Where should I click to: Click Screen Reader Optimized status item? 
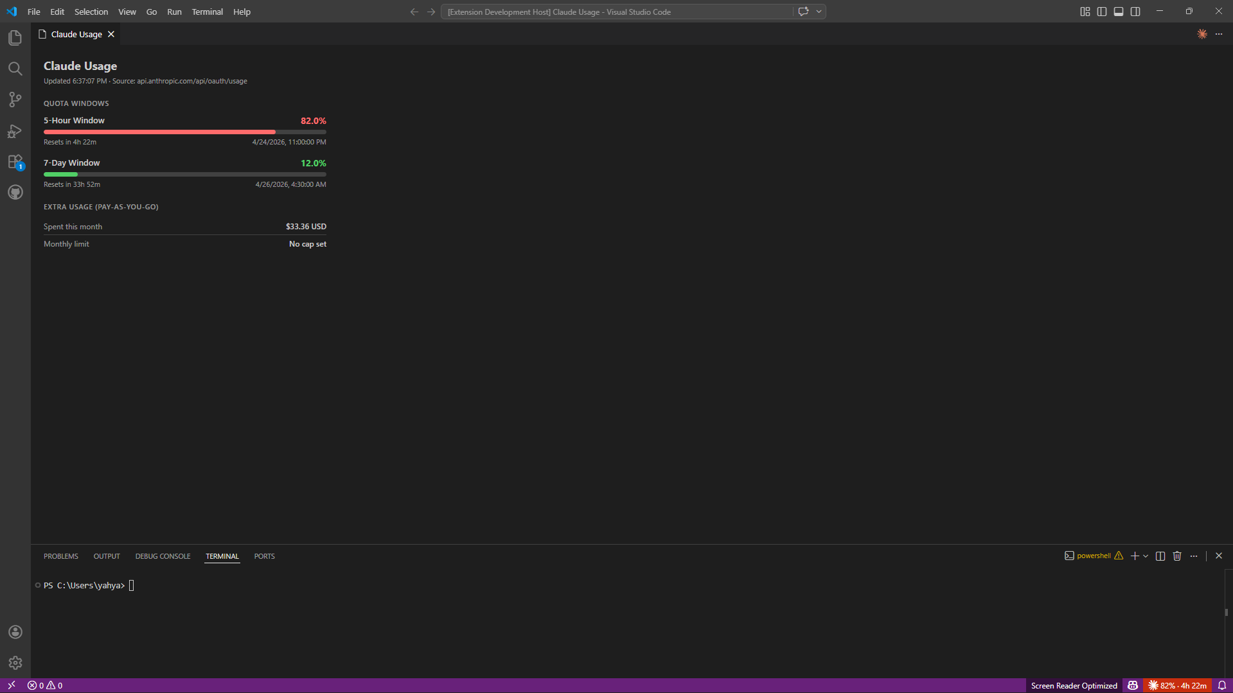pos(1074,685)
